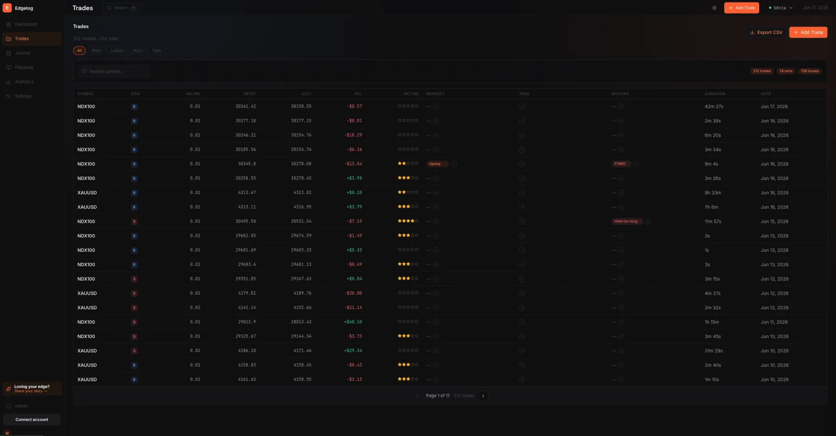This screenshot has width=836, height=436.
Task: Navigate to the Analytics page
Action: (32, 82)
